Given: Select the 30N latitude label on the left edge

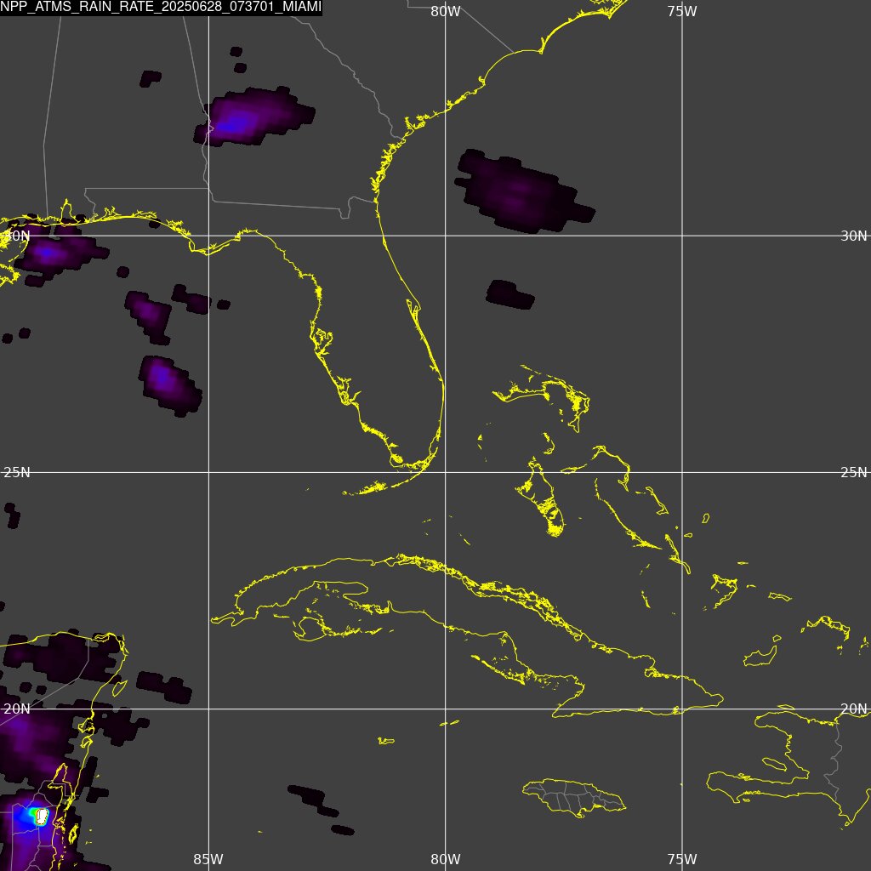Looking at the screenshot, I should (x=16, y=236).
